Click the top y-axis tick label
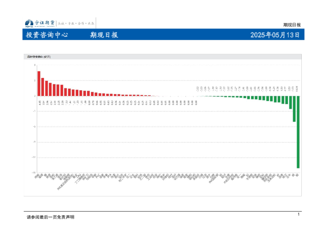The width and height of the screenshot is (333, 236). pos(35,65)
